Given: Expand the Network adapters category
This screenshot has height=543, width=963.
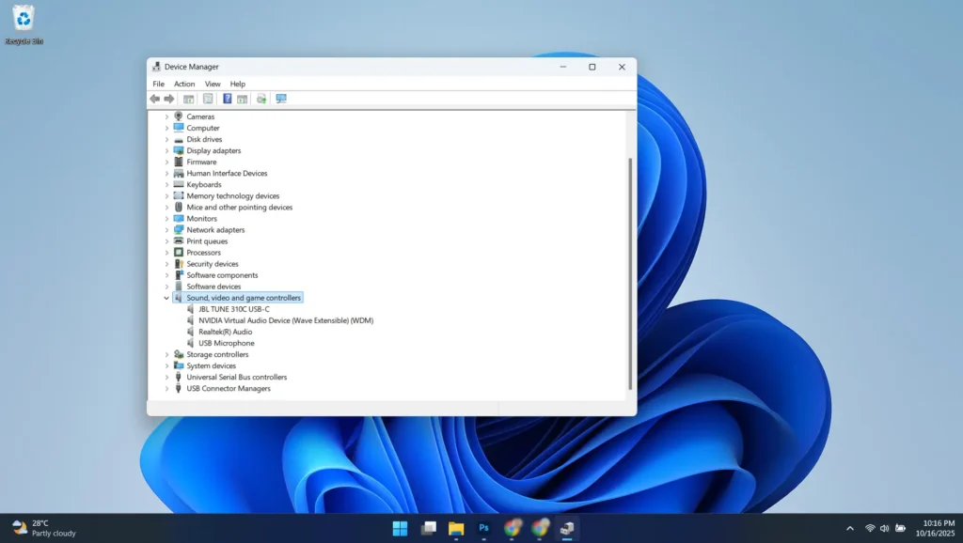Looking at the screenshot, I should tap(167, 229).
